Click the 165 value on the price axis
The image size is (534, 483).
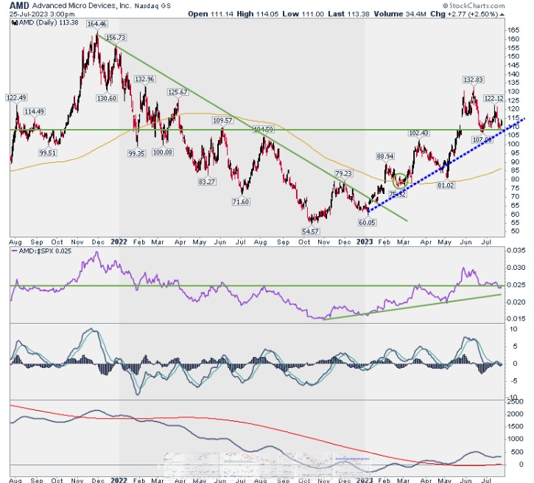(513, 30)
